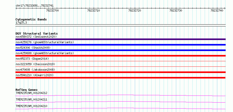Open TMEM235|NM_001204210 transcript label
This screenshot has height=112, width=233.
pyautogui.click(x=31, y=106)
